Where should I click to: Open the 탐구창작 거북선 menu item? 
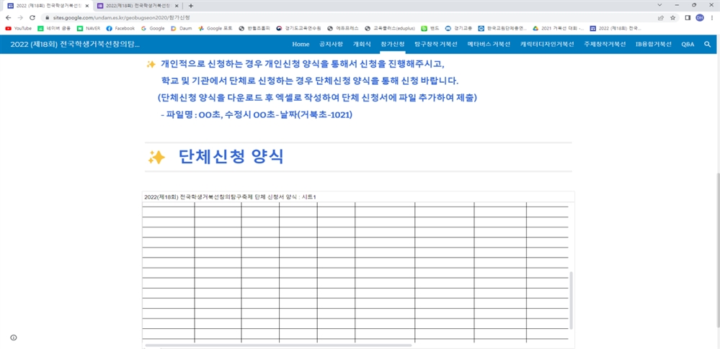coord(436,44)
